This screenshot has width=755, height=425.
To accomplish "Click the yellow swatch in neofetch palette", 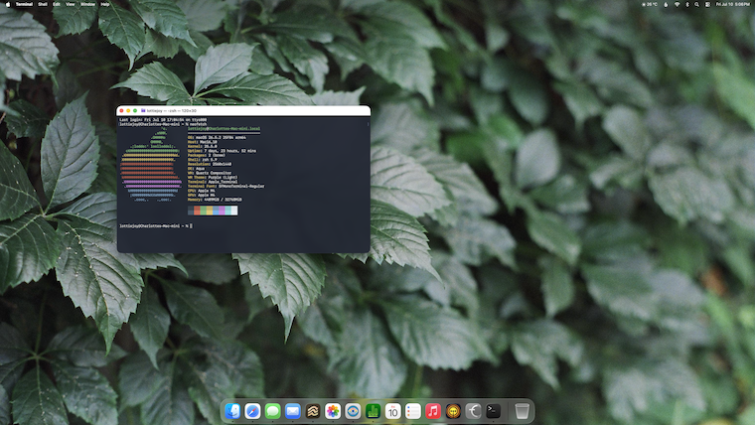I will point(210,211).
